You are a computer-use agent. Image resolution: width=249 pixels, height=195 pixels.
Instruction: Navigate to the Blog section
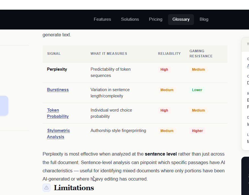[204, 19]
